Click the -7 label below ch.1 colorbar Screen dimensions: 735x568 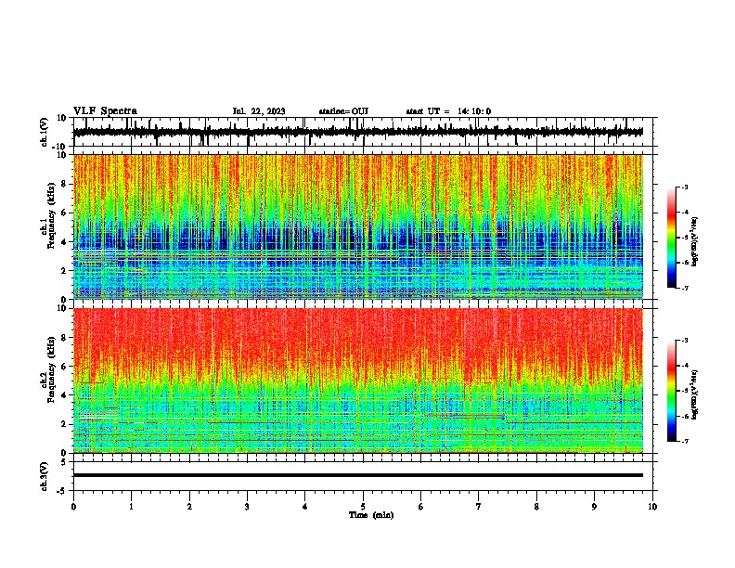pos(685,288)
